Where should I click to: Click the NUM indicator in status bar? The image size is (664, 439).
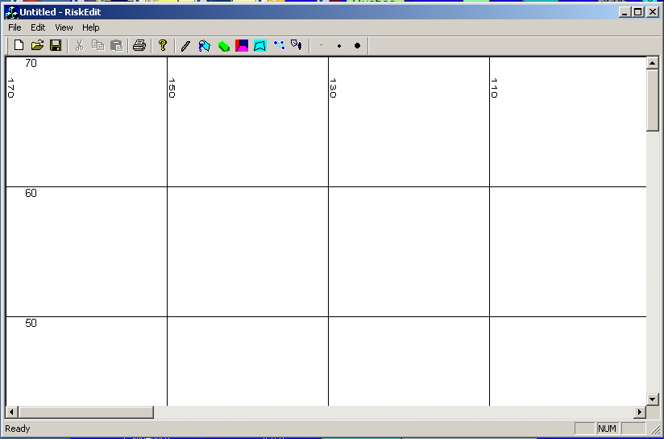pyautogui.click(x=607, y=429)
